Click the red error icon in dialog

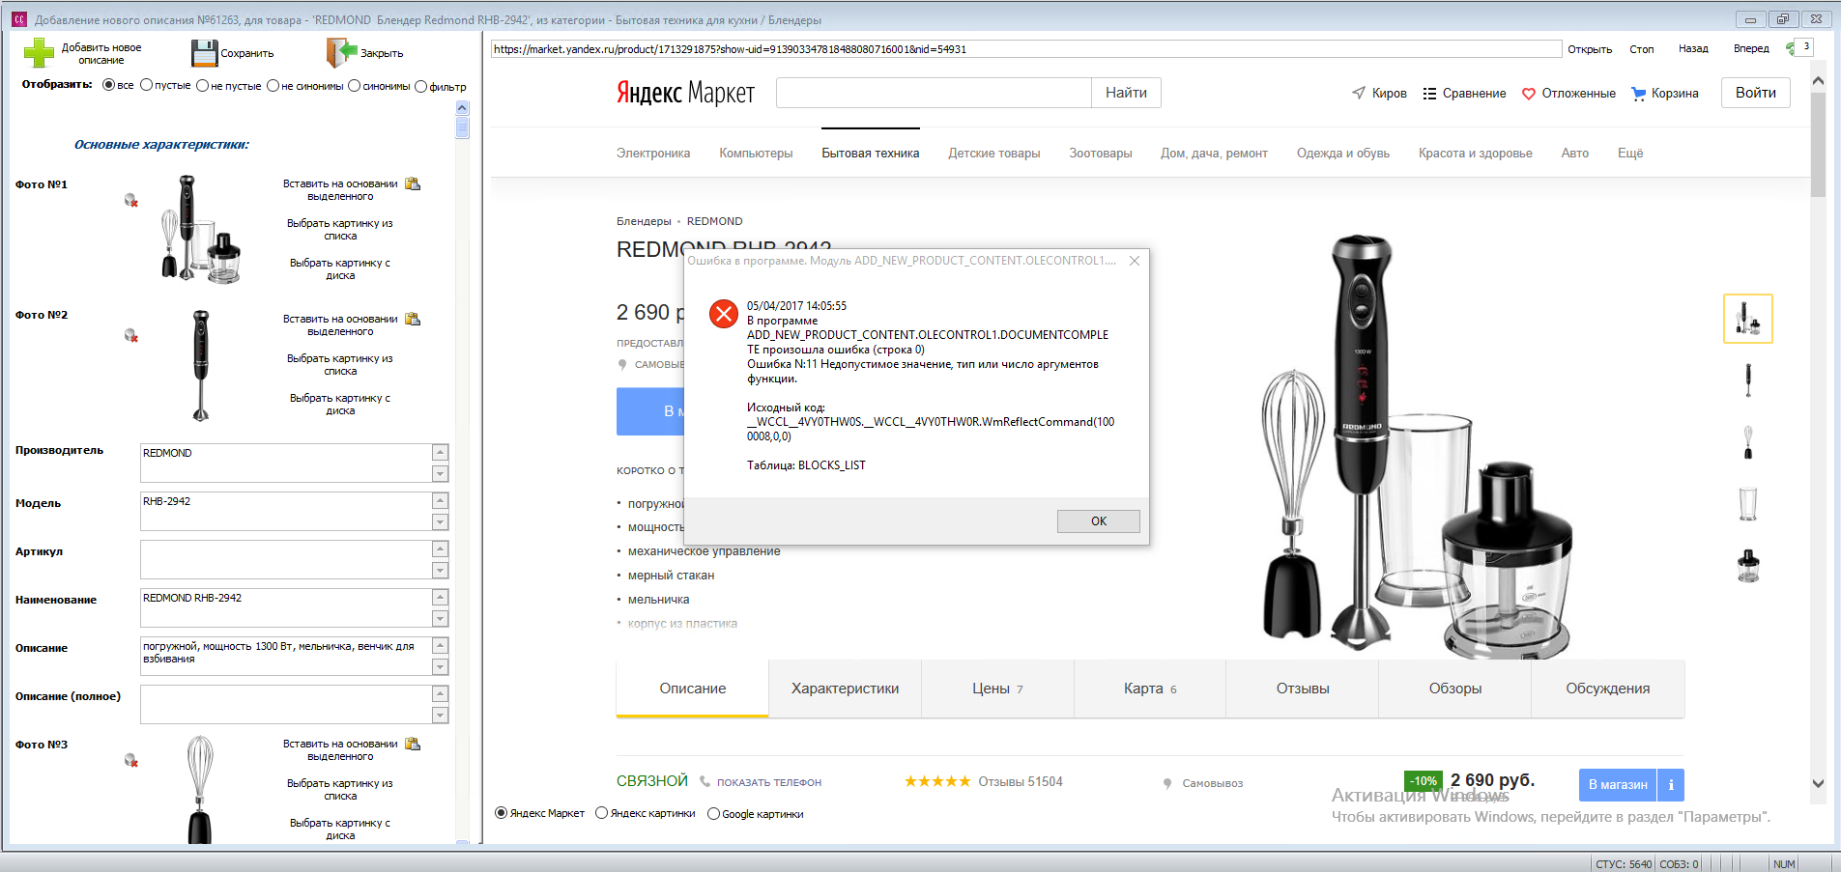click(x=724, y=314)
